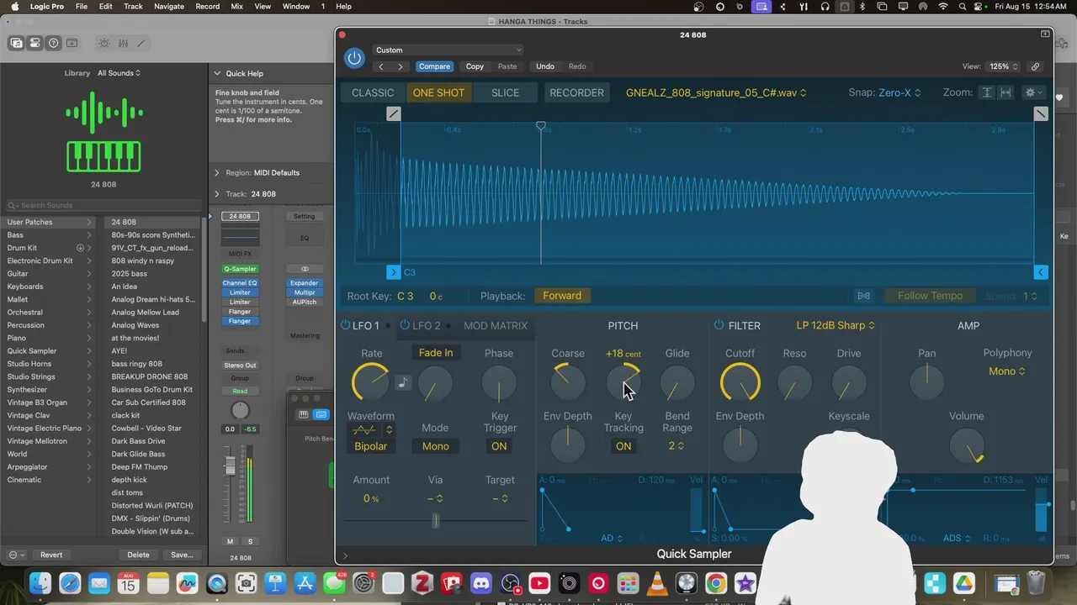Image resolution: width=1077 pixels, height=605 pixels.
Task: Click the zoom horizontal fit icon
Action: [x=1005, y=92]
